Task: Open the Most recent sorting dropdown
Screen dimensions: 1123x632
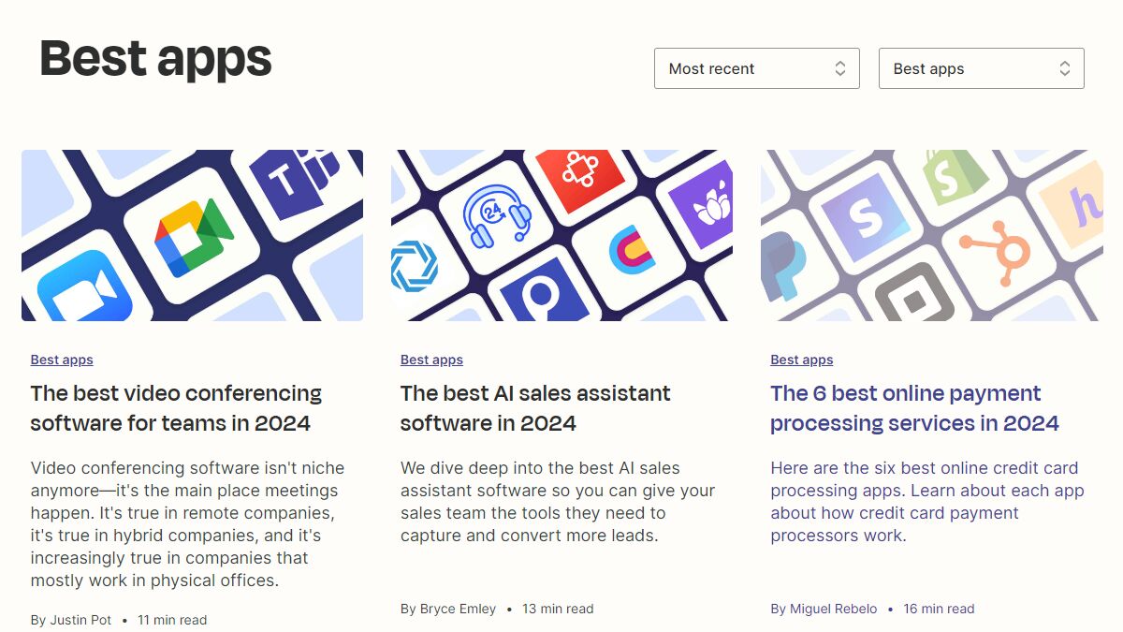Action: [756, 67]
